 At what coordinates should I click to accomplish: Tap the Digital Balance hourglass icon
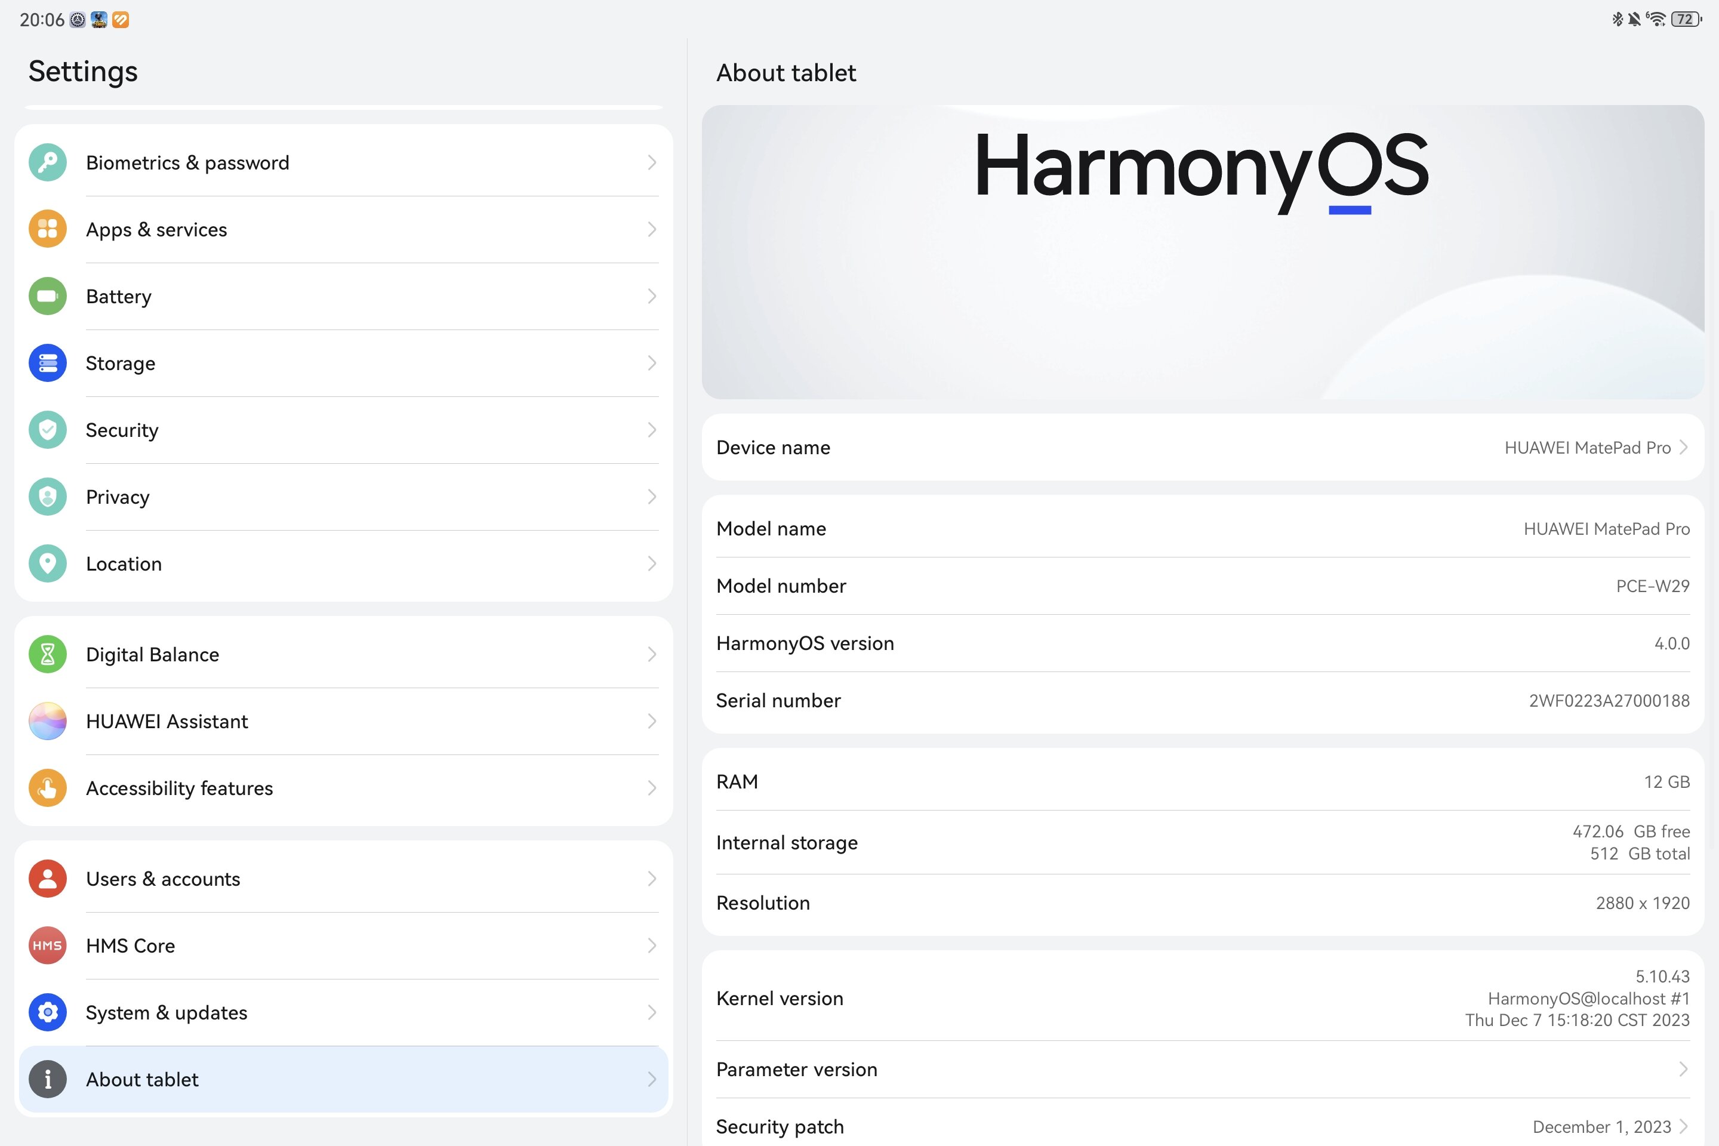(x=48, y=654)
